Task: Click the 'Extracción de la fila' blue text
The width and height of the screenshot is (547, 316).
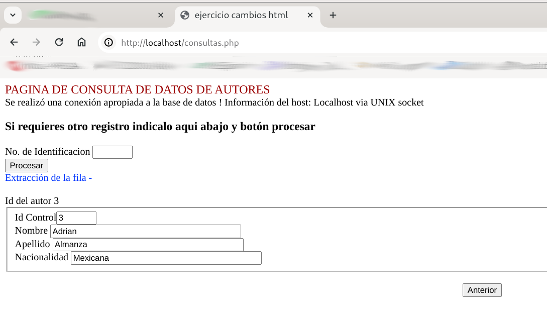Action: tap(48, 178)
